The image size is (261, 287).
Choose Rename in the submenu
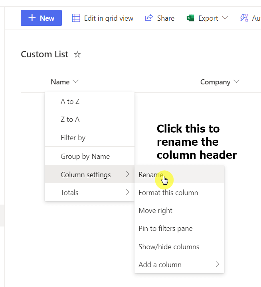(x=179, y=174)
